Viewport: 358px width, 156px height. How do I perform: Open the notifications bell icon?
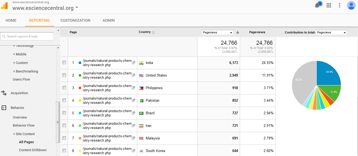317,5
